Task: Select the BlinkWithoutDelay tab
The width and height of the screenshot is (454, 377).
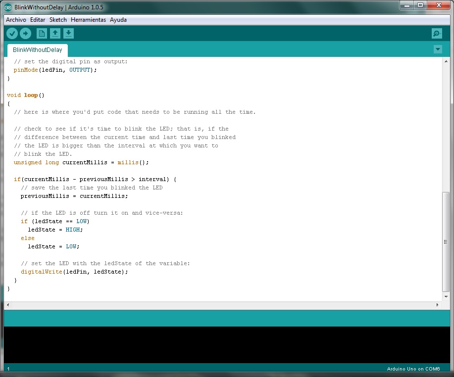Action: (x=37, y=49)
